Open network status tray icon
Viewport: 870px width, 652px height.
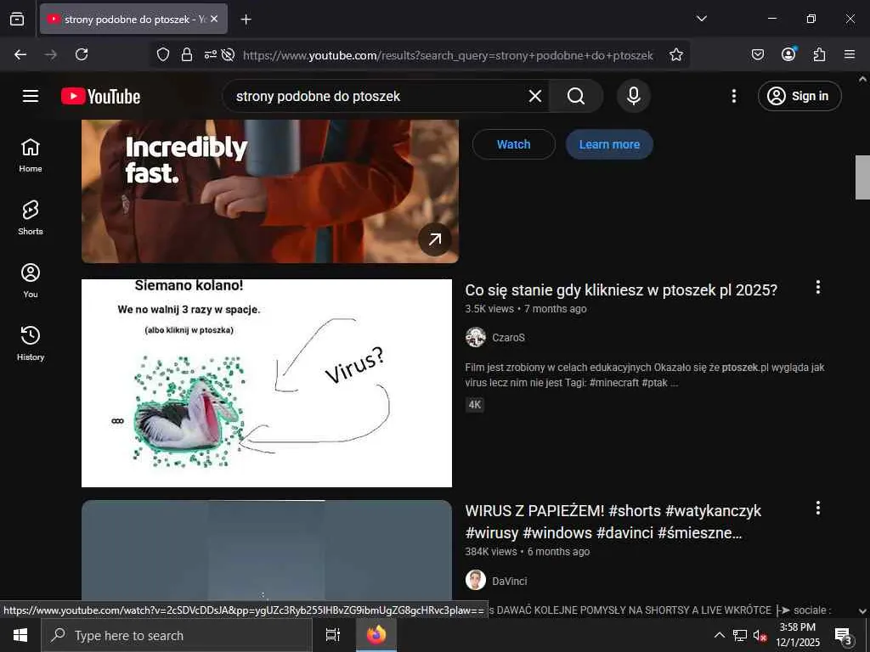coord(740,635)
